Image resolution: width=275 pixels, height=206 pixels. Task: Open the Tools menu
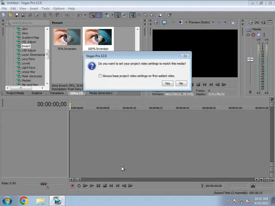tap(45, 8)
